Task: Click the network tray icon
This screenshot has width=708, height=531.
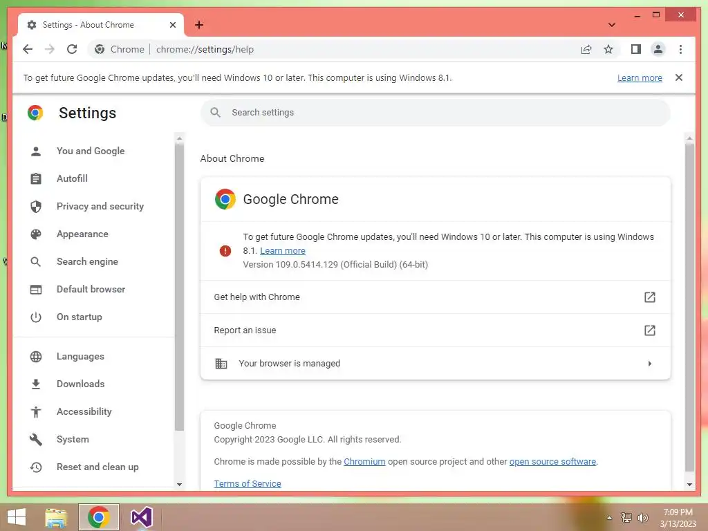Action: coord(626,518)
